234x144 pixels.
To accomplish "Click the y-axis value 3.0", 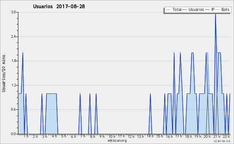I will pos(13,12).
